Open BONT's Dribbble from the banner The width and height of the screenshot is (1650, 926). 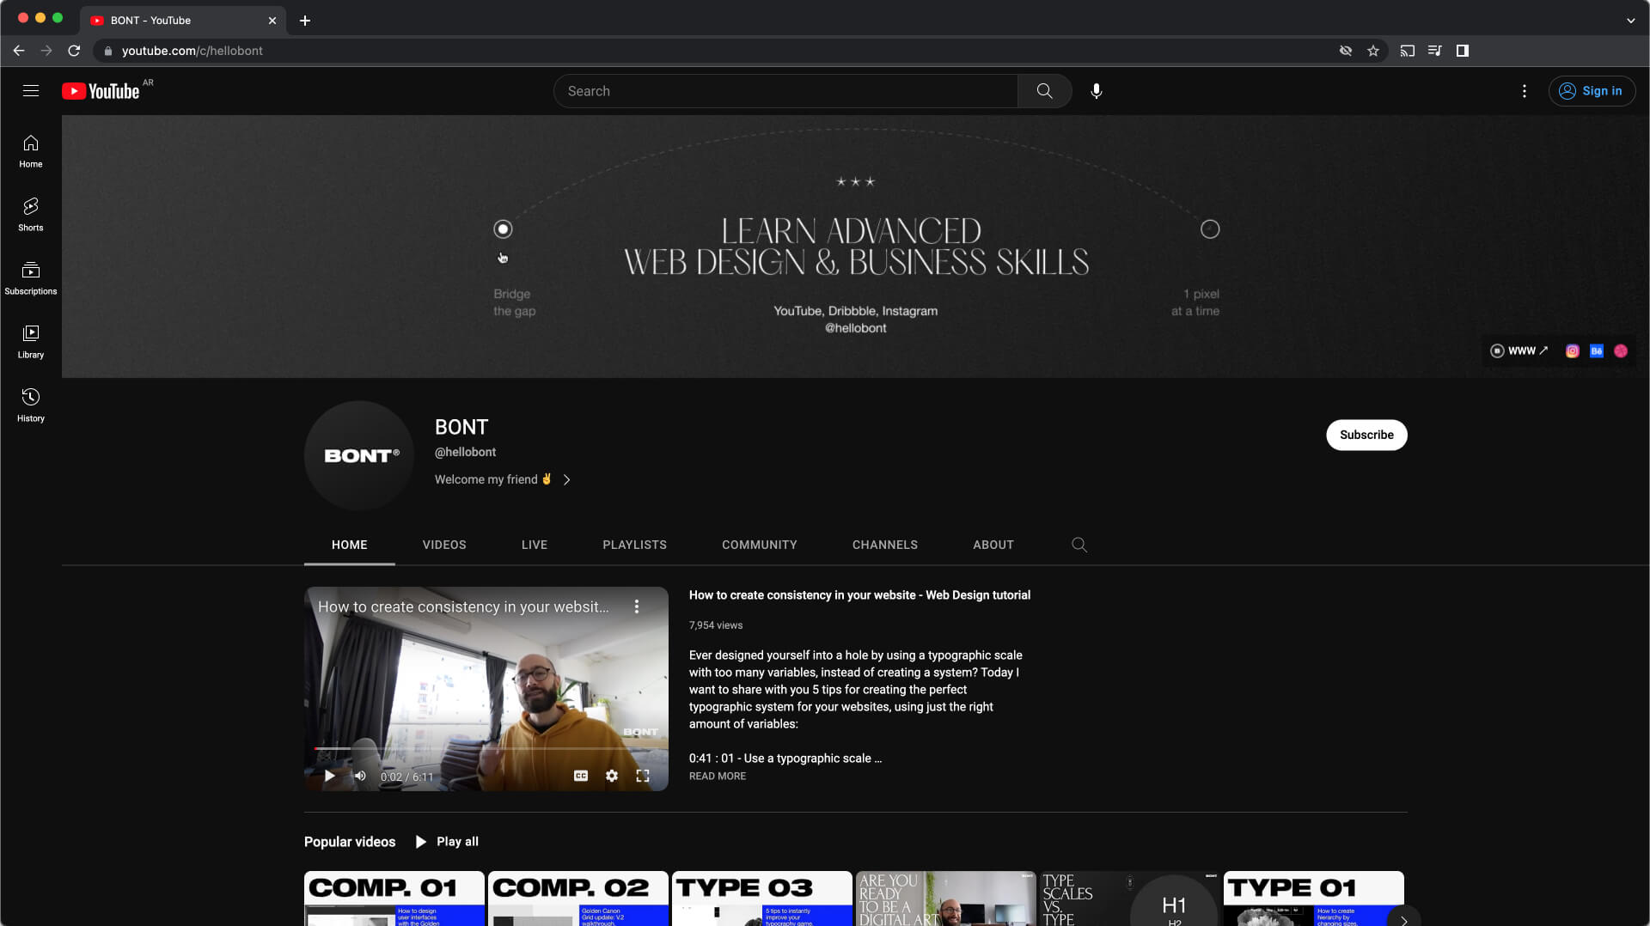point(1621,350)
